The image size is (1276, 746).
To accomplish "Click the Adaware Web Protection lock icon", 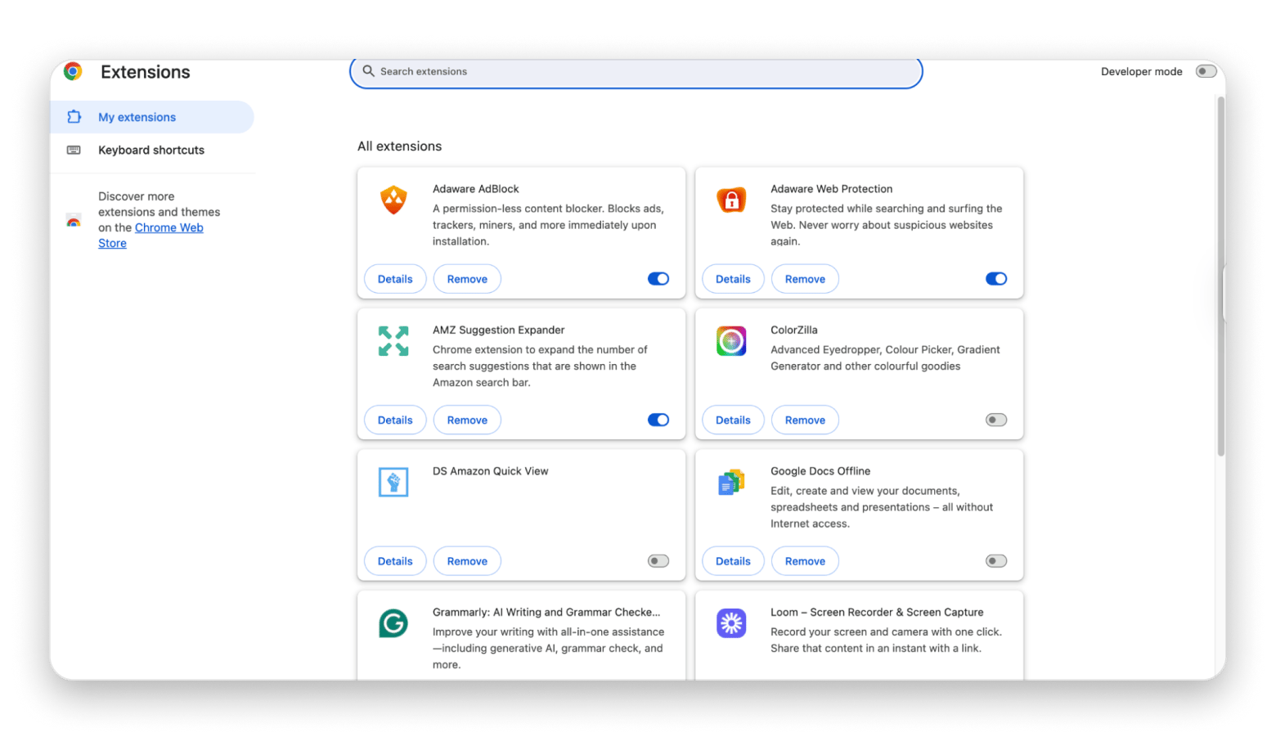I will click(x=731, y=200).
